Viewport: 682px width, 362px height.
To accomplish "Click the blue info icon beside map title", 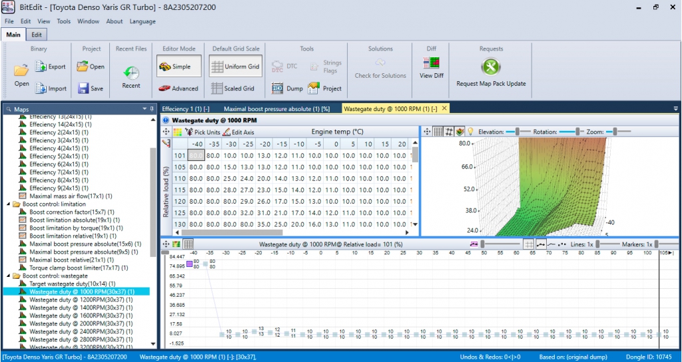I will pyautogui.click(x=166, y=120).
